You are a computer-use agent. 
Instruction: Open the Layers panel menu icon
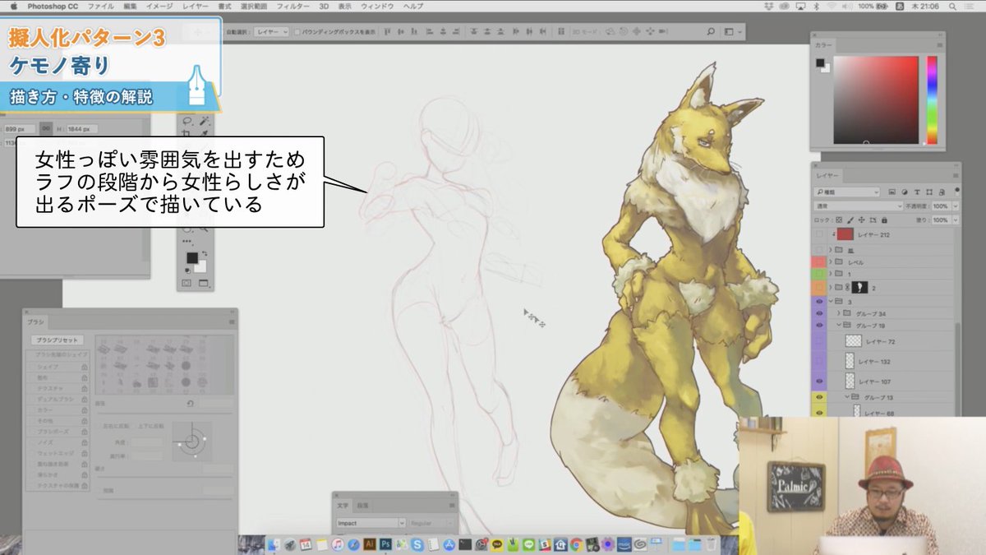click(x=956, y=175)
